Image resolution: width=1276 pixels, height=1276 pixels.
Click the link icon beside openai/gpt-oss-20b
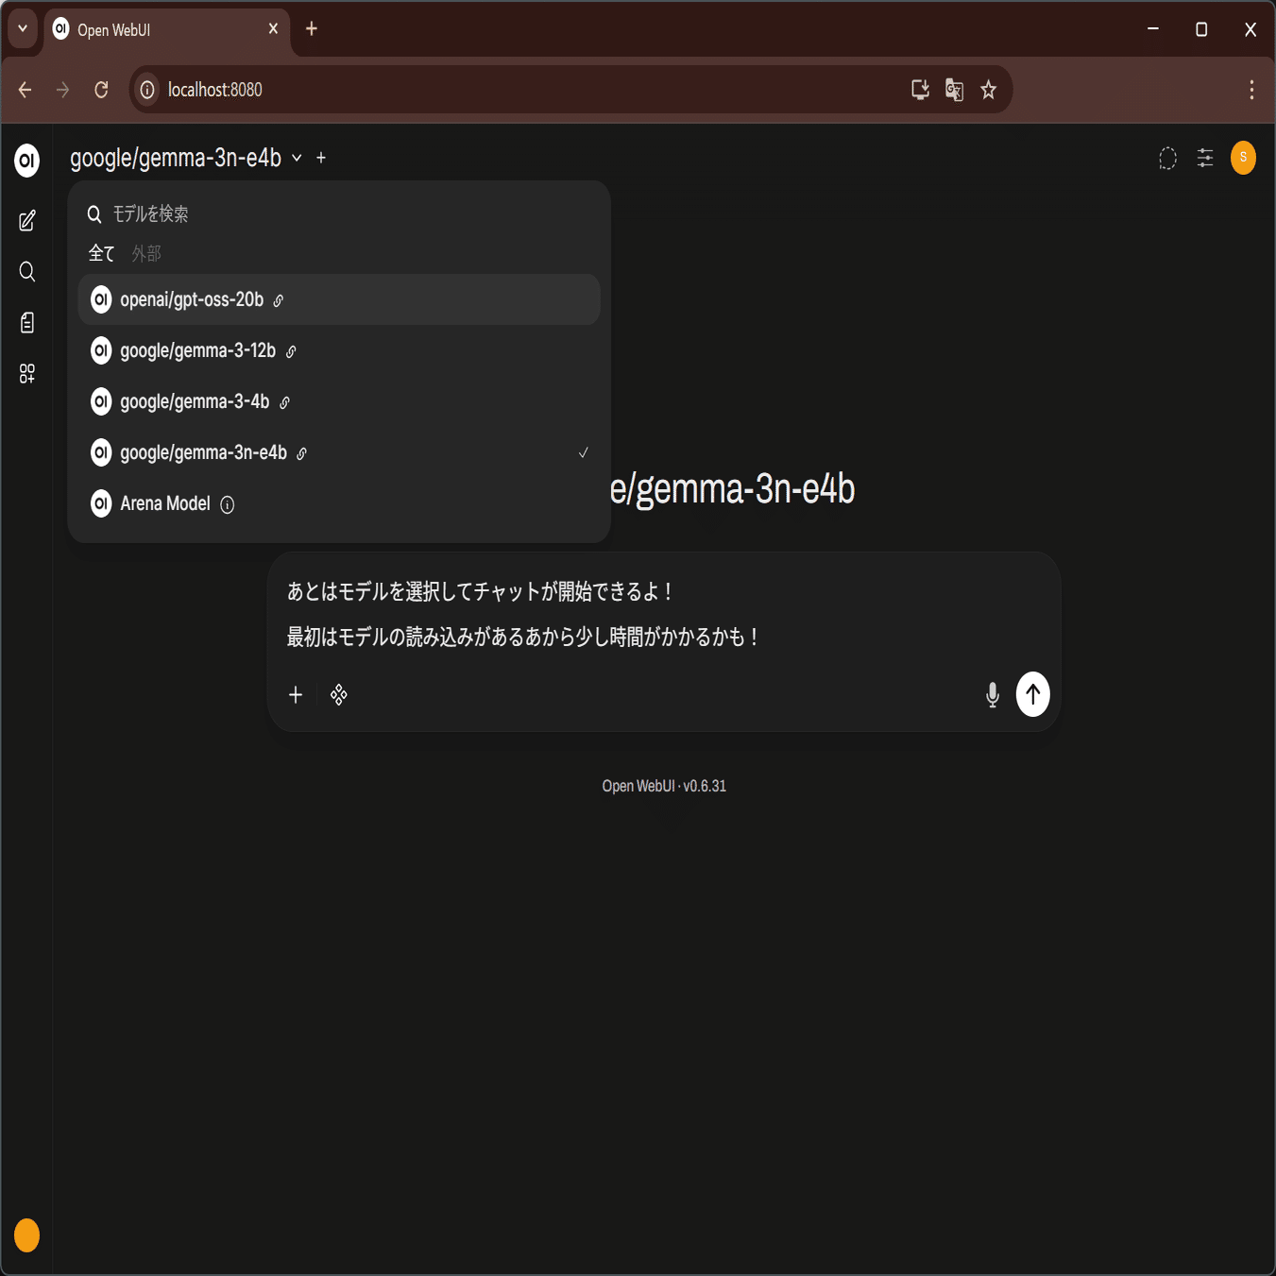coord(279,301)
